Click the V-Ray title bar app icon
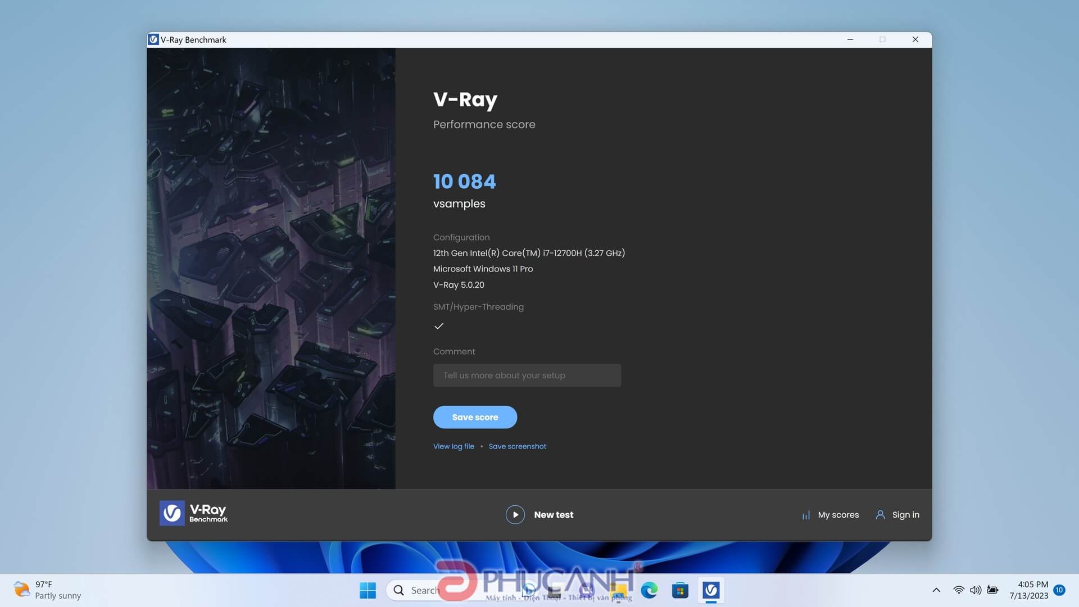 pyautogui.click(x=153, y=39)
